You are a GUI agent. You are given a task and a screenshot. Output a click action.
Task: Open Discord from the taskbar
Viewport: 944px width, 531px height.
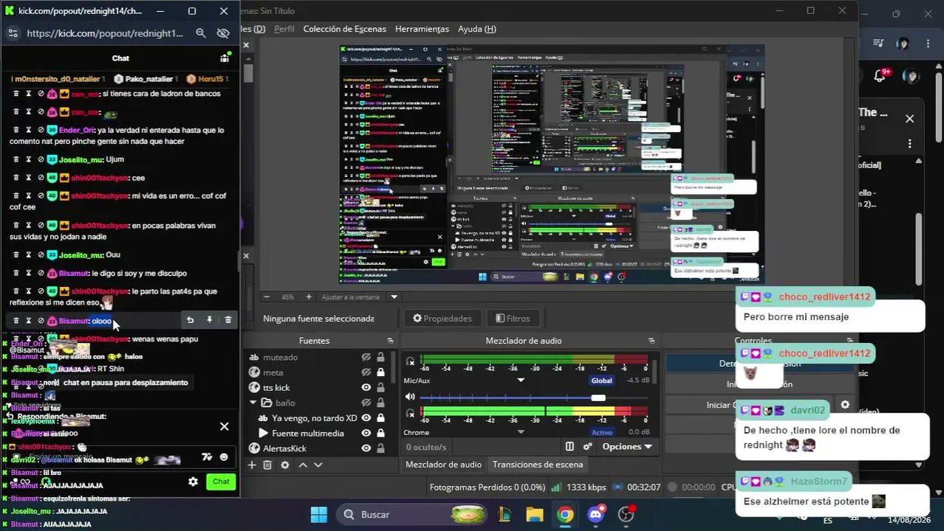coord(596,514)
